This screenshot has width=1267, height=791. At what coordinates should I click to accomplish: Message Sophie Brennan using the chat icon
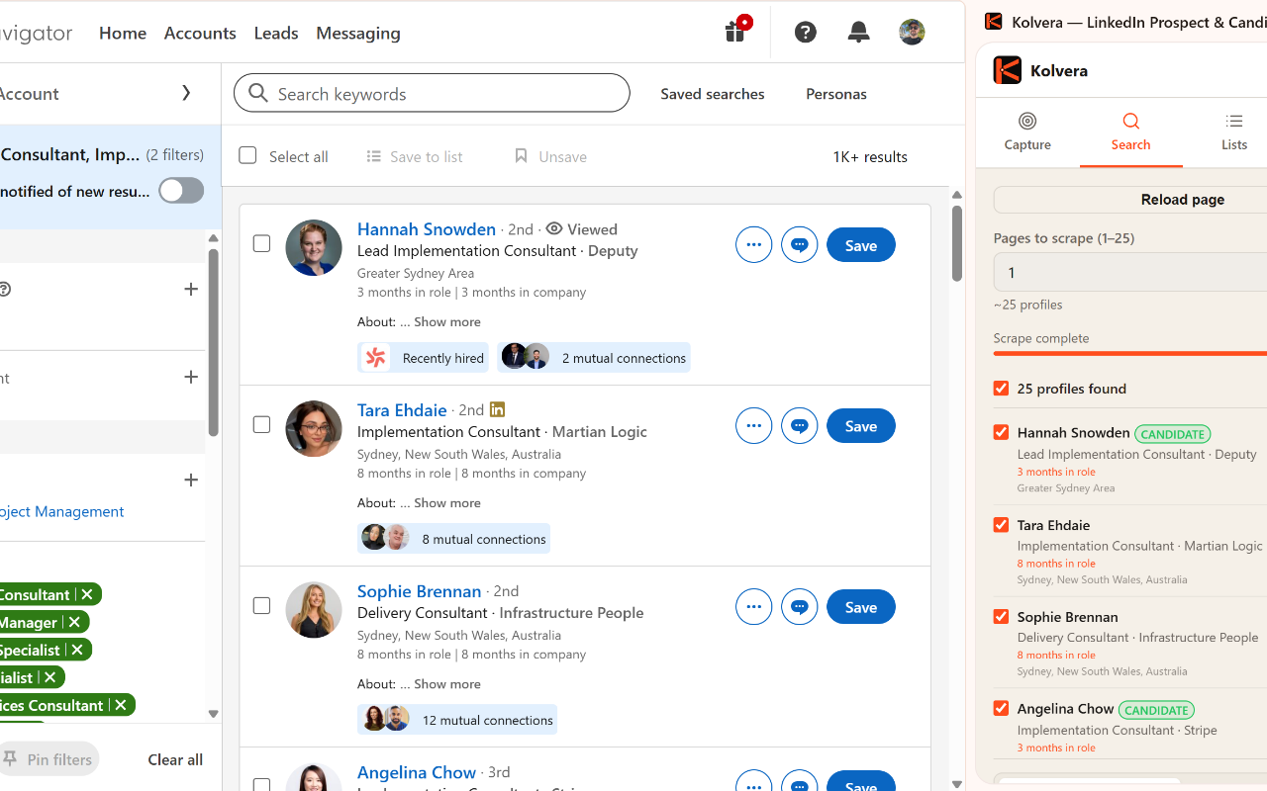[x=800, y=607]
